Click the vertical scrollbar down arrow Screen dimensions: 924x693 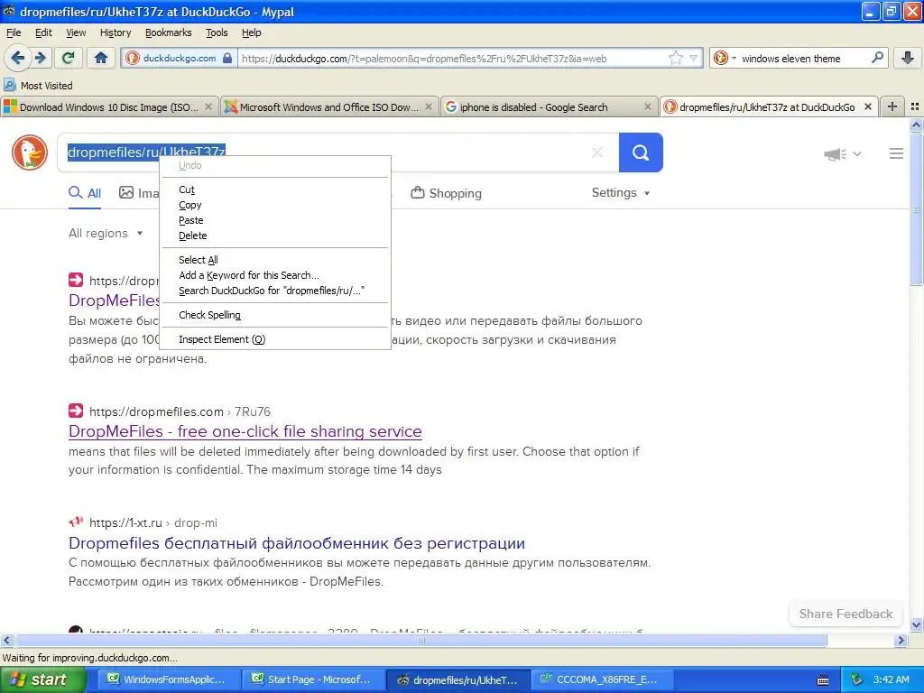[916, 624]
